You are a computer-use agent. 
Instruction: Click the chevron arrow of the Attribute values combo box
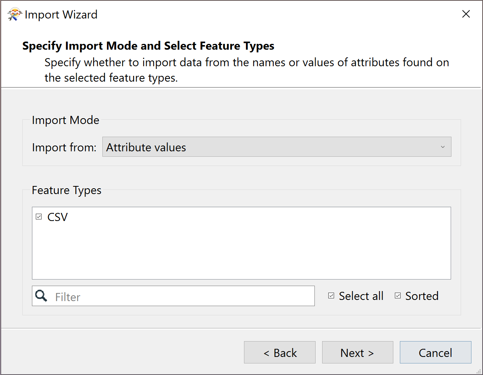pos(443,147)
